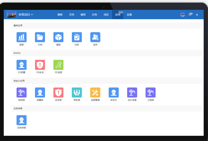Click the help question mark icon

[x=197, y=14]
